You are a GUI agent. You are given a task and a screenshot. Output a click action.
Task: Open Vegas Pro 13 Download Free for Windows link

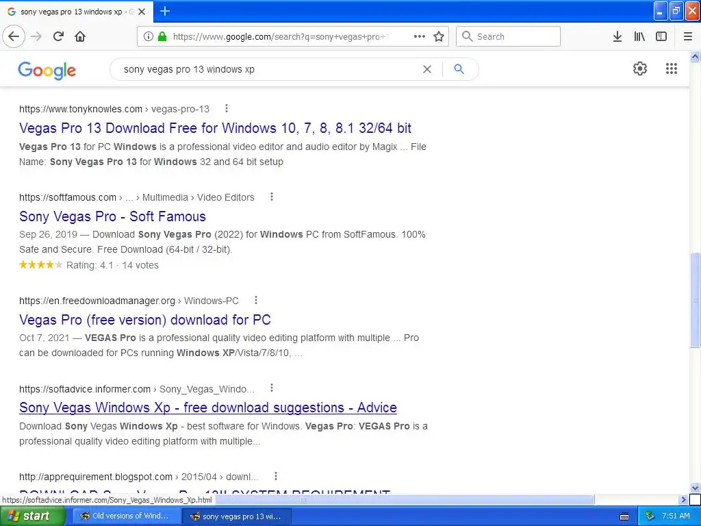tap(215, 128)
